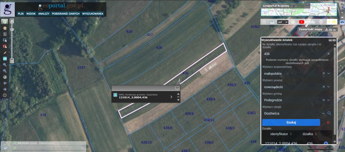Minimize the Wyszukiwanie działek panel

(330, 40)
